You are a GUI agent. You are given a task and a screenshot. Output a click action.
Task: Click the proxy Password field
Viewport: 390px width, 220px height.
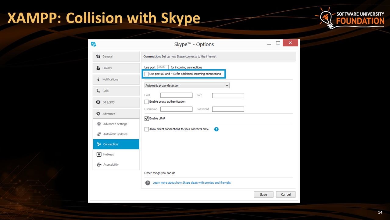[228, 109]
